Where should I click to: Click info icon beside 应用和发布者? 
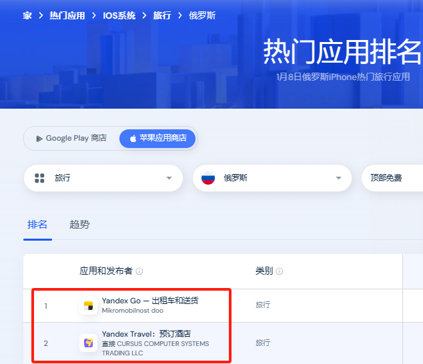(x=139, y=271)
